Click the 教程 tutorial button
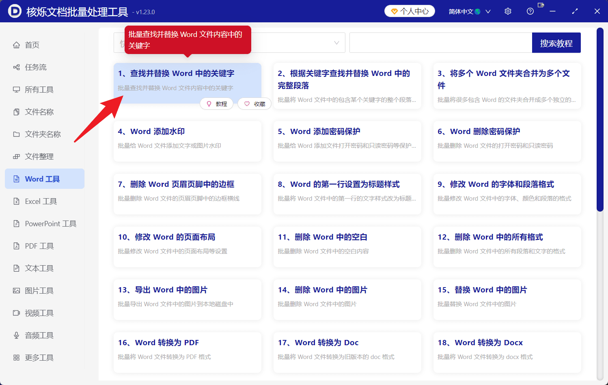The image size is (608, 385). coord(216,104)
